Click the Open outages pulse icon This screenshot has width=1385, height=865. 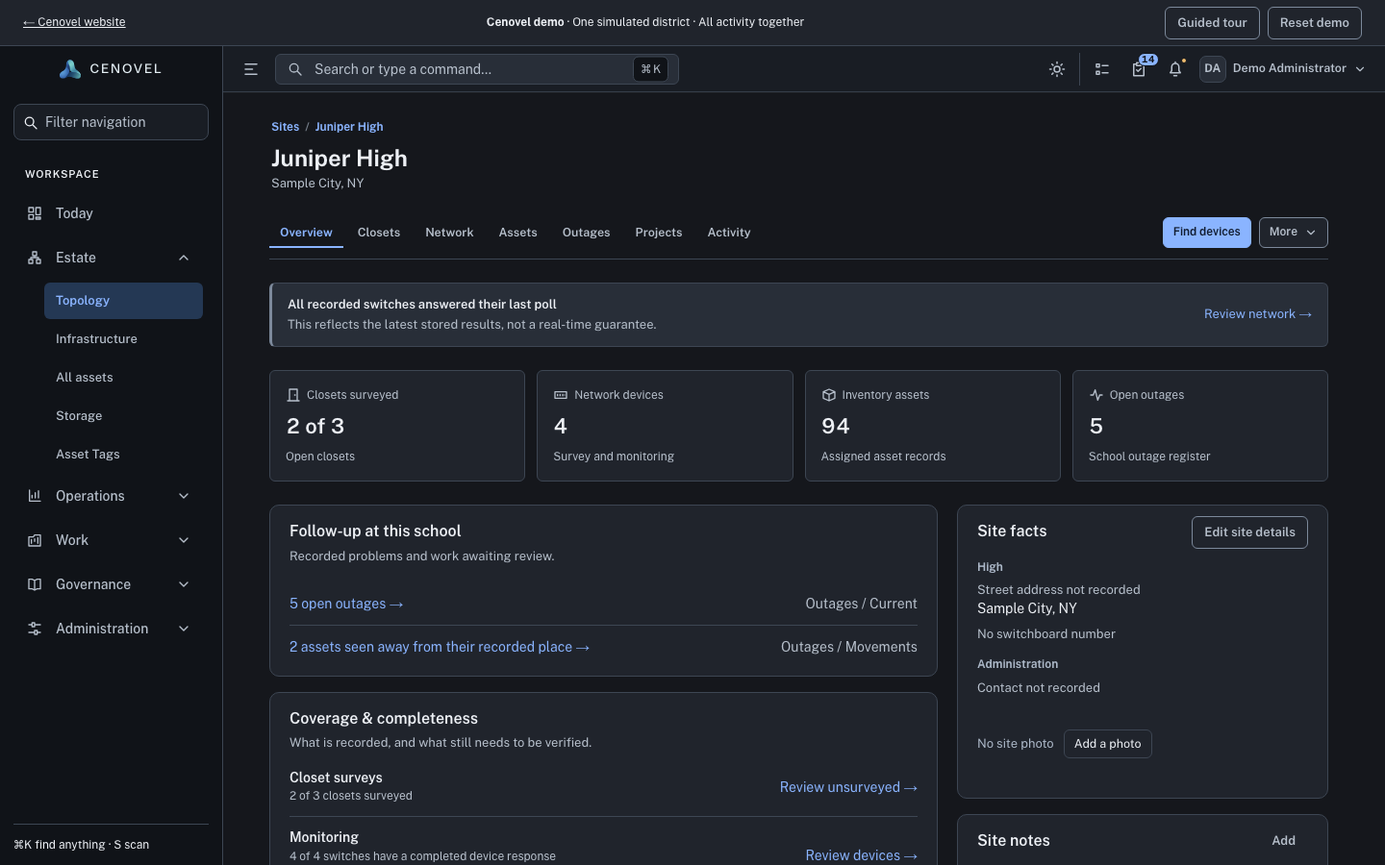(1095, 395)
